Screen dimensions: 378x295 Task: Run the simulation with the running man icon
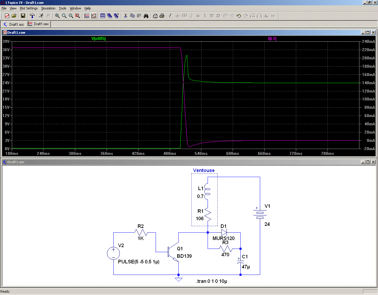(41, 16)
